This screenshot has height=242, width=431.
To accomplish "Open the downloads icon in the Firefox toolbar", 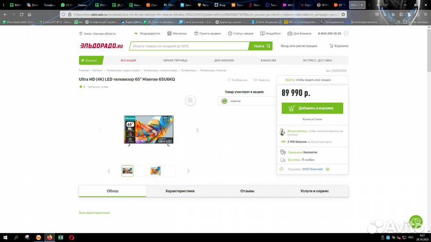I will coord(385,14).
